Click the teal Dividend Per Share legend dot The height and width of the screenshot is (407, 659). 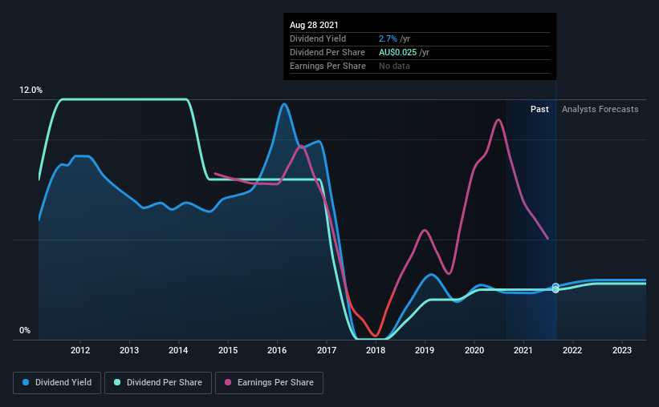coord(117,382)
